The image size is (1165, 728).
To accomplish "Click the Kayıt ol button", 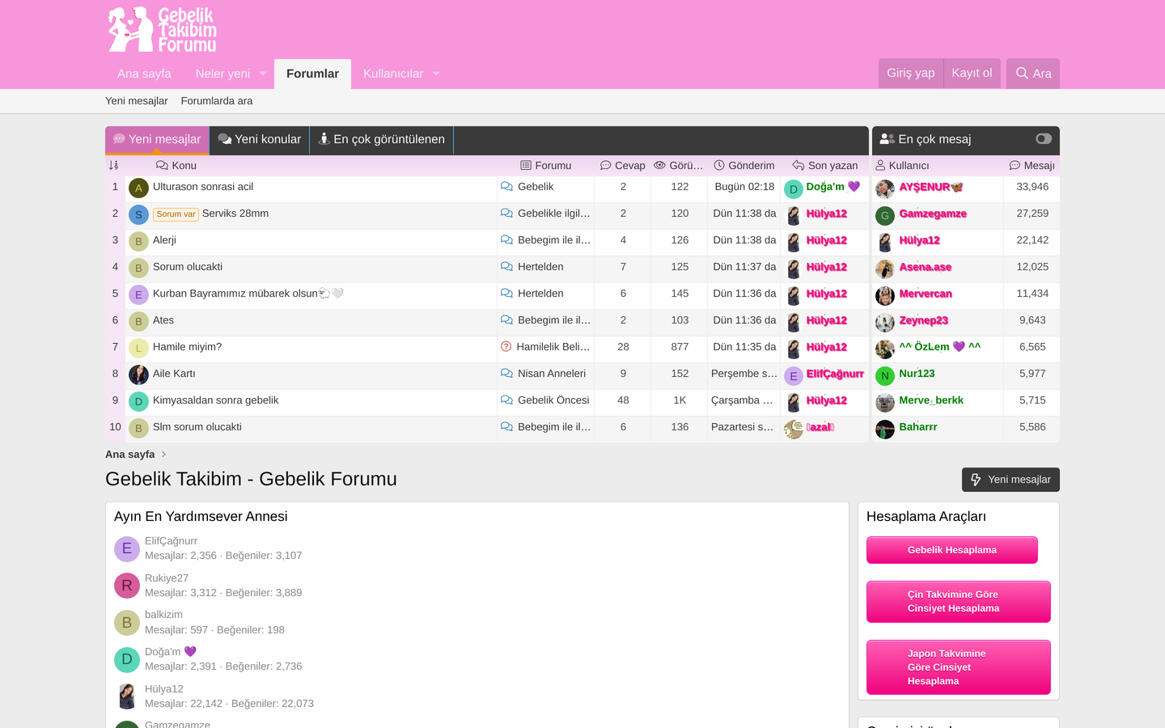I will 972,73.
